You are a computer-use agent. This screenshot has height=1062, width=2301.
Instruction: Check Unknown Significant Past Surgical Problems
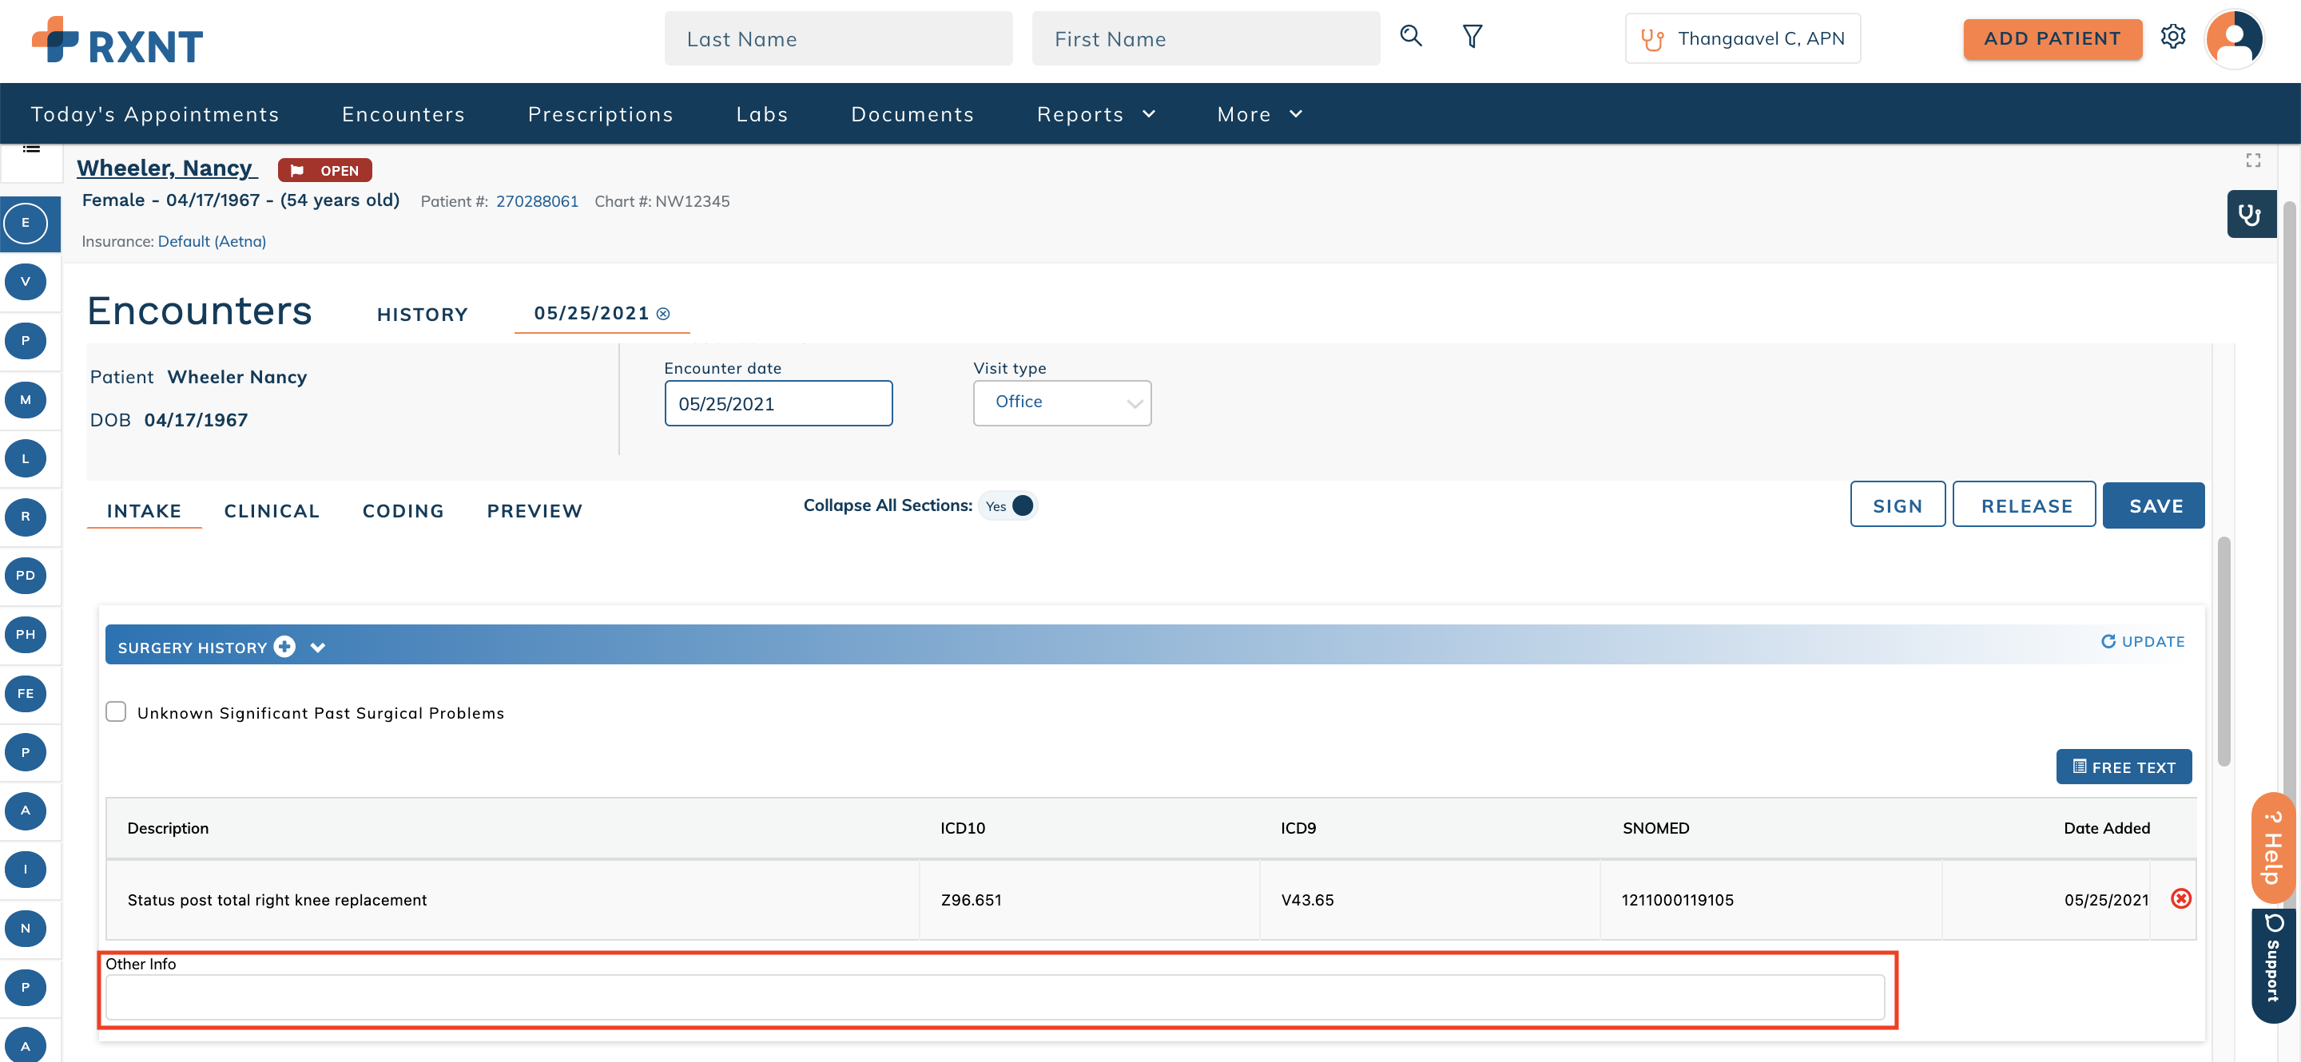coord(116,712)
